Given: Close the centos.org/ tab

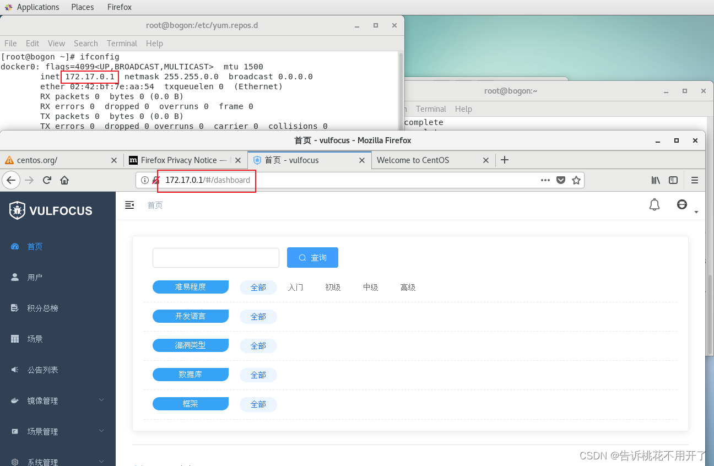Looking at the screenshot, I should click(x=114, y=160).
